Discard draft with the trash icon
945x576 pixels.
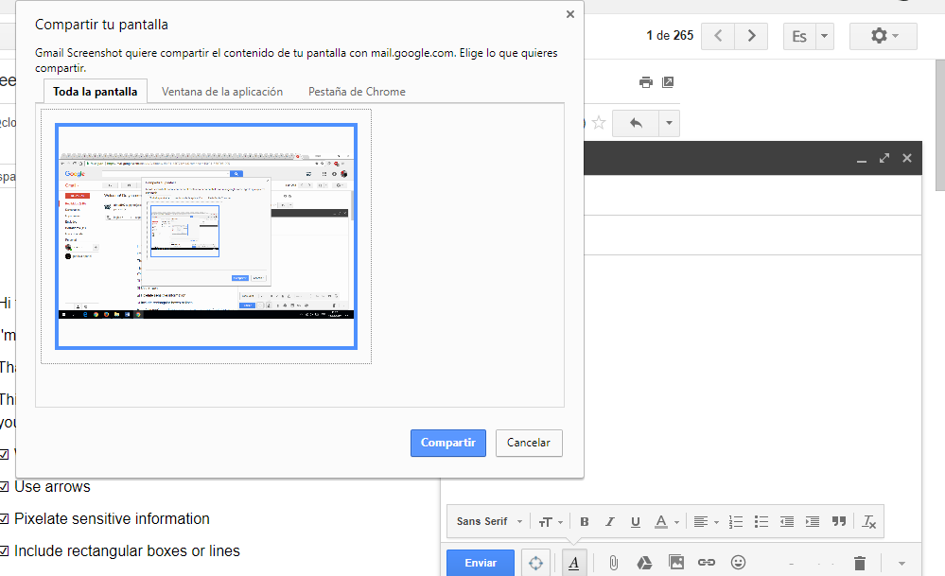click(860, 563)
